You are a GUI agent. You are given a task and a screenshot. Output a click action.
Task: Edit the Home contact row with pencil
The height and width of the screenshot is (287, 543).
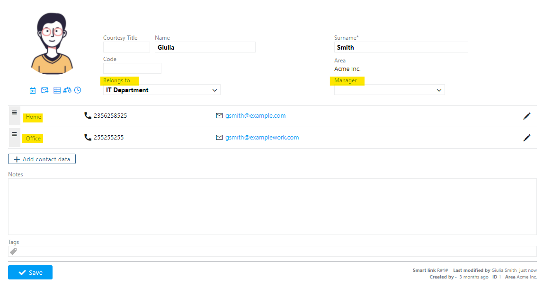coord(526,116)
